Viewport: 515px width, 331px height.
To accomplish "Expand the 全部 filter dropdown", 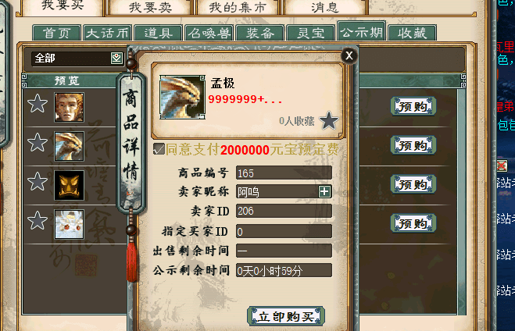I will (x=116, y=59).
